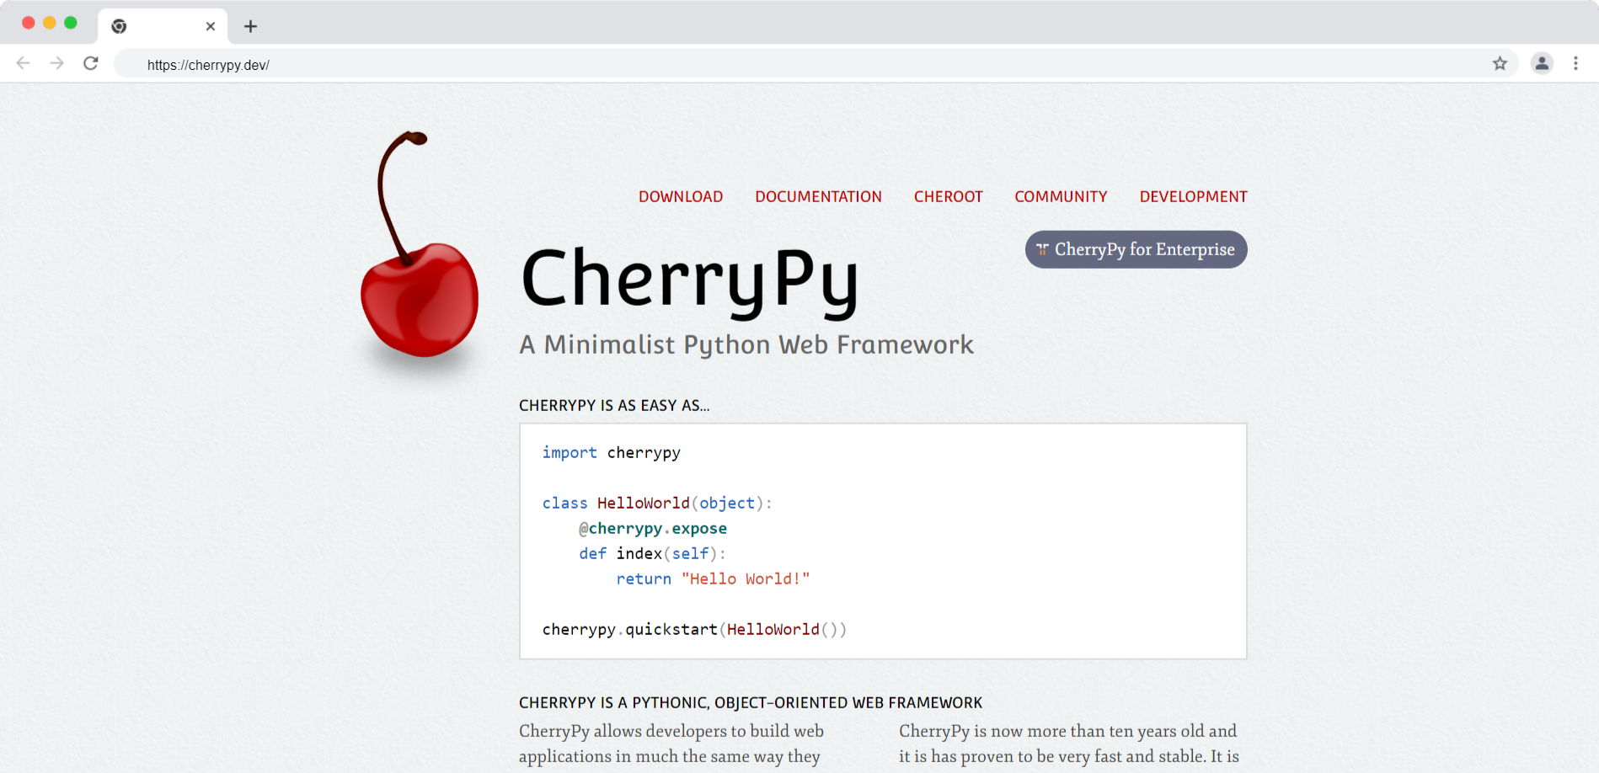Click the 'PYTHONIC, OBJECT-ORIENTED WEB FRAMEWORK' heading
1599x773 pixels.
coord(751,702)
